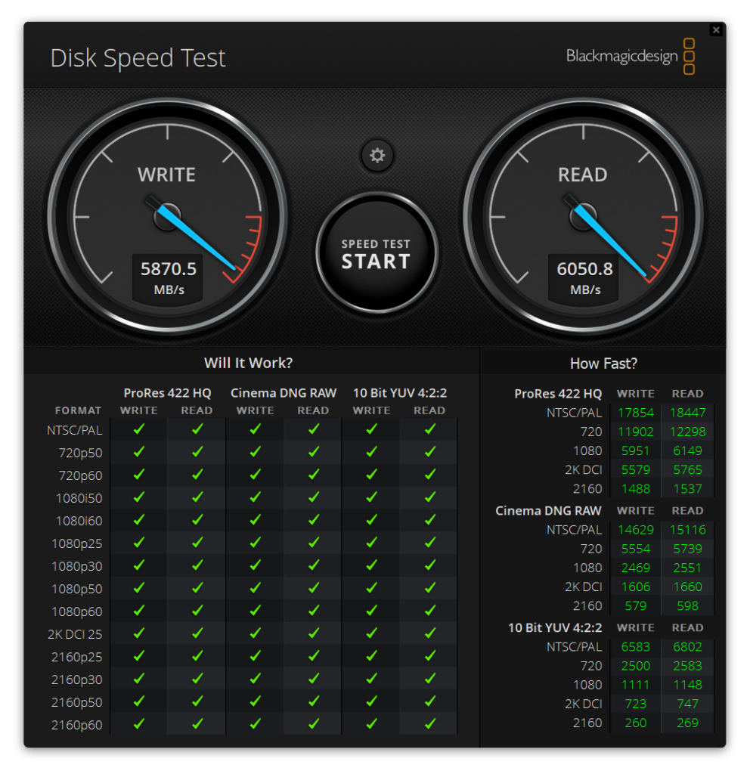Click the 2160p60 format row label
Viewport: 750px width, 774px height.
click(x=76, y=725)
